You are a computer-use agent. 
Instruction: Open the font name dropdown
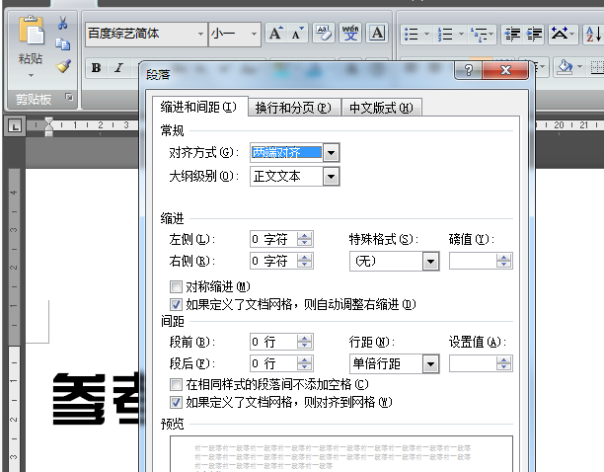200,34
